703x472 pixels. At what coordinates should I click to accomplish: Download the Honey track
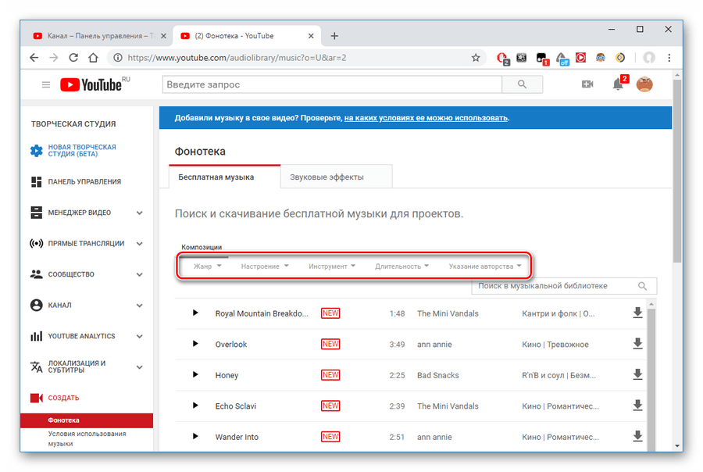coord(637,375)
